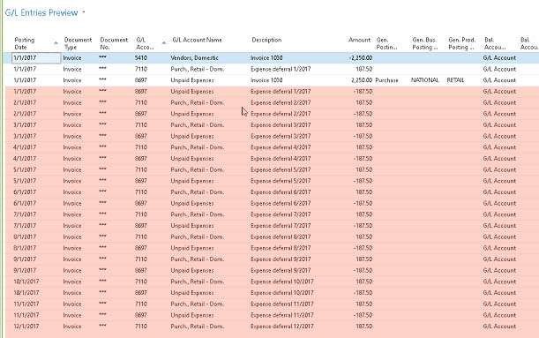The height and width of the screenshot is (338, 539).
Task: Click the Amount column header
Action: click(x=359, y=40)
